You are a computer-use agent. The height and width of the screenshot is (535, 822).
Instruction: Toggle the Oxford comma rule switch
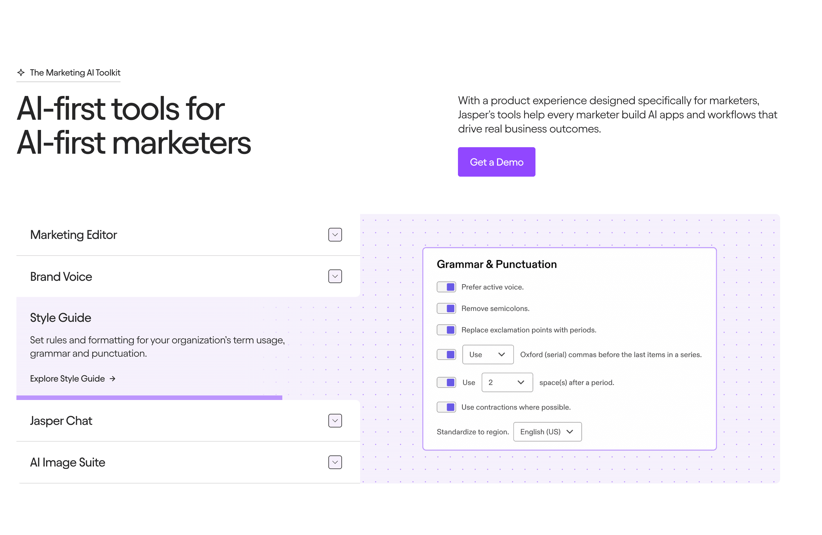click(446, 355)
